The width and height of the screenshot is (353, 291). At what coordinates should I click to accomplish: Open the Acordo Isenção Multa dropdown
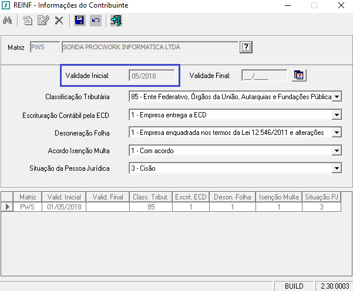[x=337, y=151]
